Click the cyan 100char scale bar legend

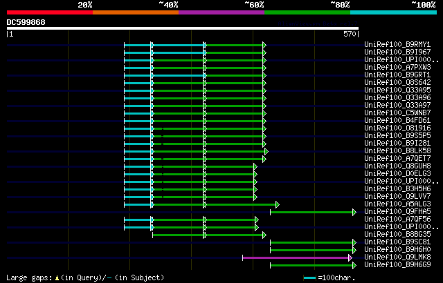tap(309, 278)
